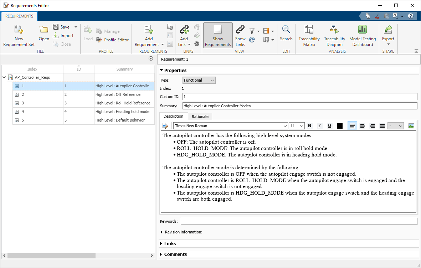The image size is (421, 268).
Task: Launch the Model Testing Dashboard
Action: coord(363,36)
